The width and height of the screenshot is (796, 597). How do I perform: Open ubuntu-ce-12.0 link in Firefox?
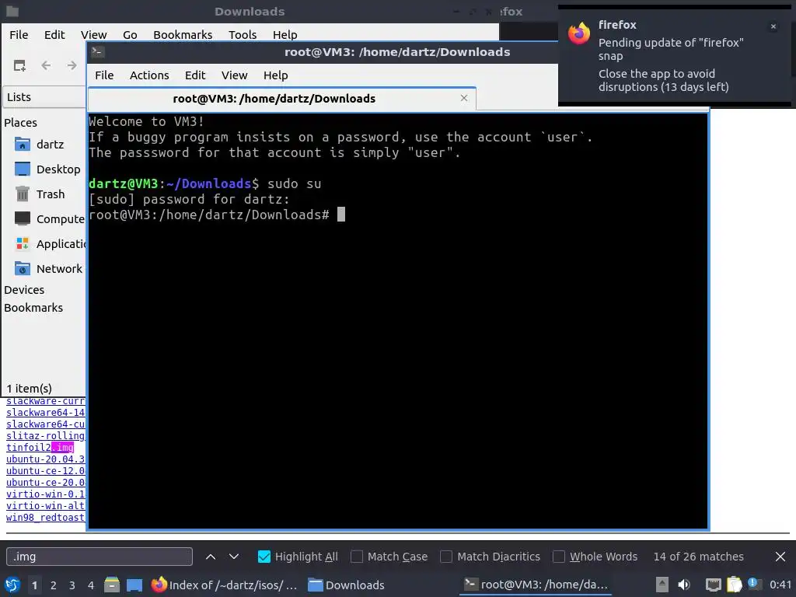pos(46,470)
